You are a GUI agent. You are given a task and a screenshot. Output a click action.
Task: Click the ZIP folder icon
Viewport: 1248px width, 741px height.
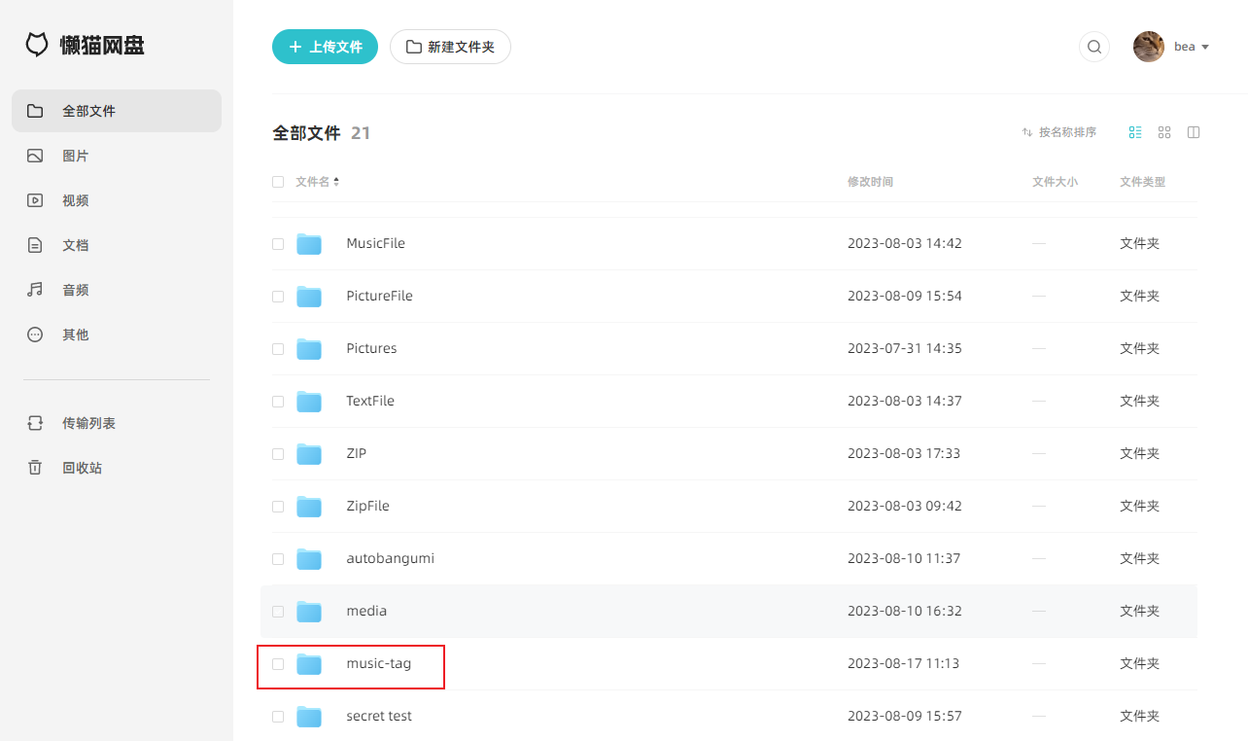309,454
